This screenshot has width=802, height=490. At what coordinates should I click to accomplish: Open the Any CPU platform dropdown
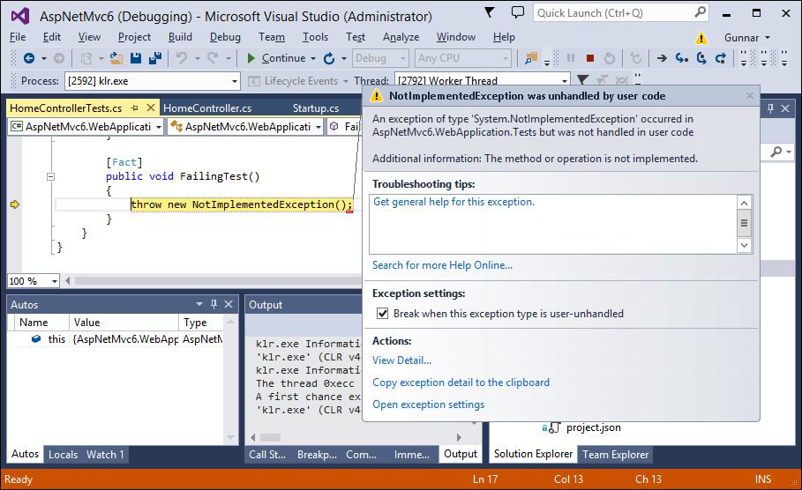click(x=506, y=58)
